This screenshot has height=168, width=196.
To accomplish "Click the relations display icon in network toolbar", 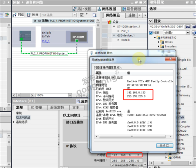I will pyautogui.click(x=82, y=15).
